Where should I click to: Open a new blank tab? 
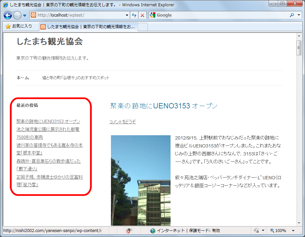pyautogui.click(x=143, y=27)
